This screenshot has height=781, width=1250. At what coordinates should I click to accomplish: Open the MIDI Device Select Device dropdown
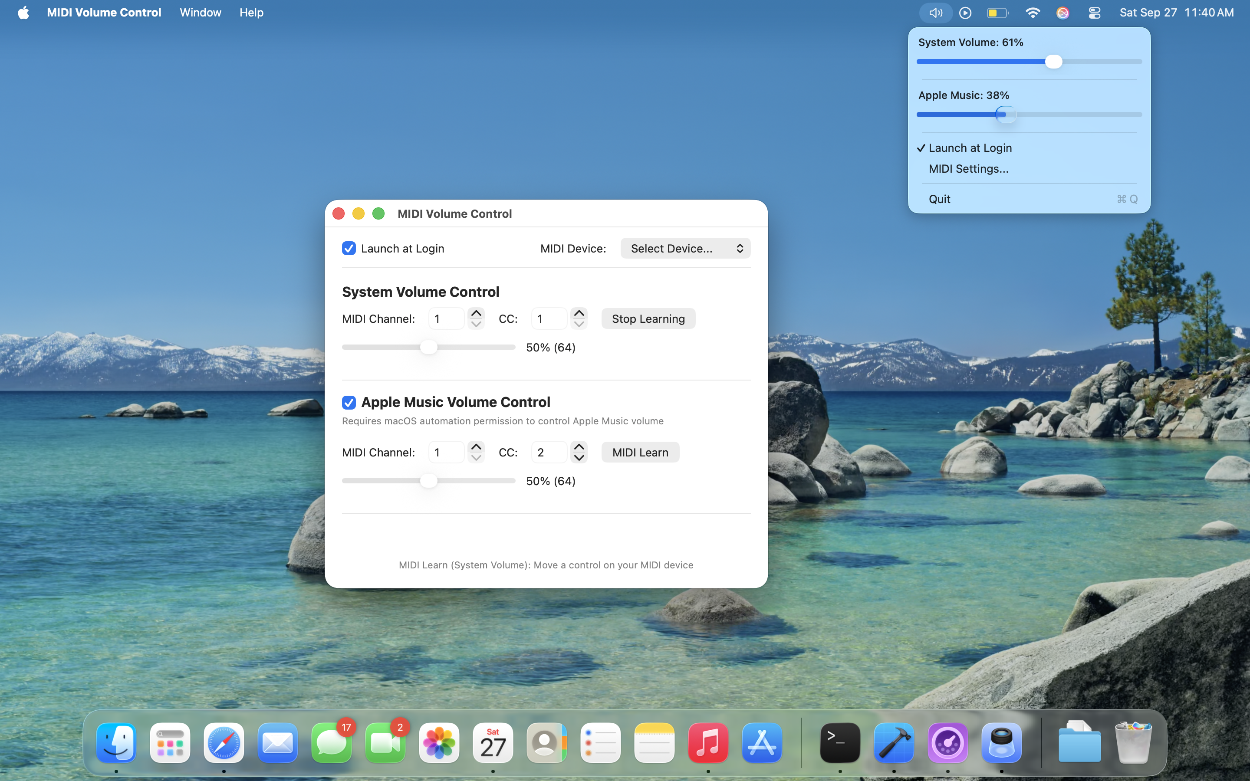[x=685, y=249]
